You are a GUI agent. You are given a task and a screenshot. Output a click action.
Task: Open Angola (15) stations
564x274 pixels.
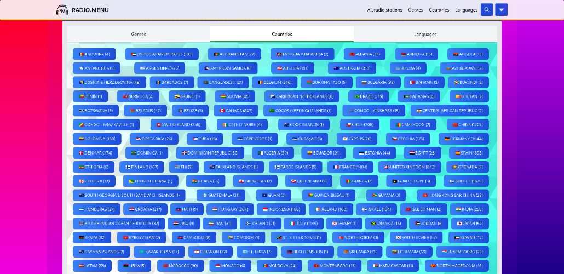tap(468, 54)
